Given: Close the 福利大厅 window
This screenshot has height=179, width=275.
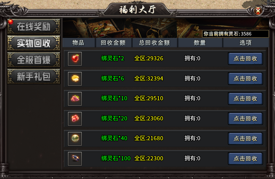Looking at the screenshot, I should point(258,11).
